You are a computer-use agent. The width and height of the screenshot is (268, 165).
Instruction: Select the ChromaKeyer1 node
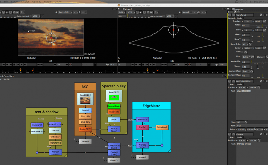pyautogui.click(x=114, y=106)
